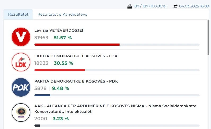Click the 187 / 187 (100.00%) counter
211x129 pixels.
pyautogui.click(x=150, y=6)
